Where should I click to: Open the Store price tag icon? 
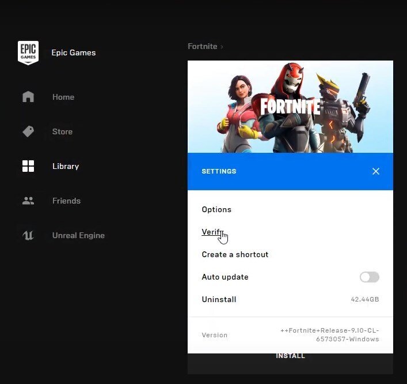coord(28,131)
